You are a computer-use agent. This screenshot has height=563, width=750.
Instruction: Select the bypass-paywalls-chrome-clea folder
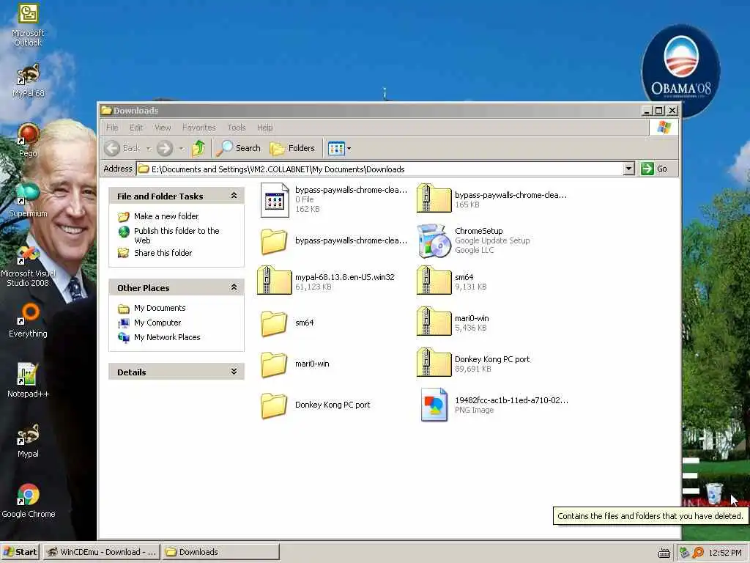pyautogui.click(x=334, y=240)
